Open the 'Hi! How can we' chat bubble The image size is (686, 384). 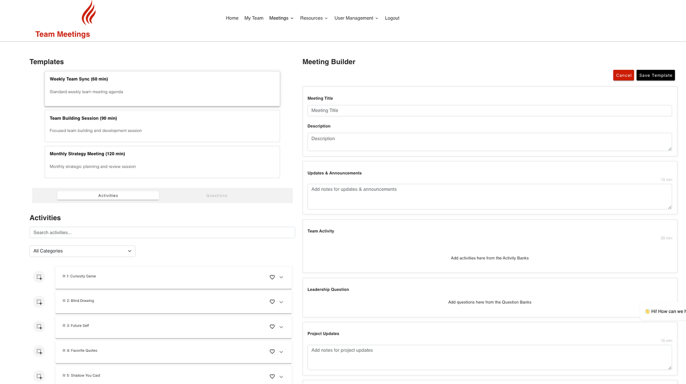coord(663,311)
